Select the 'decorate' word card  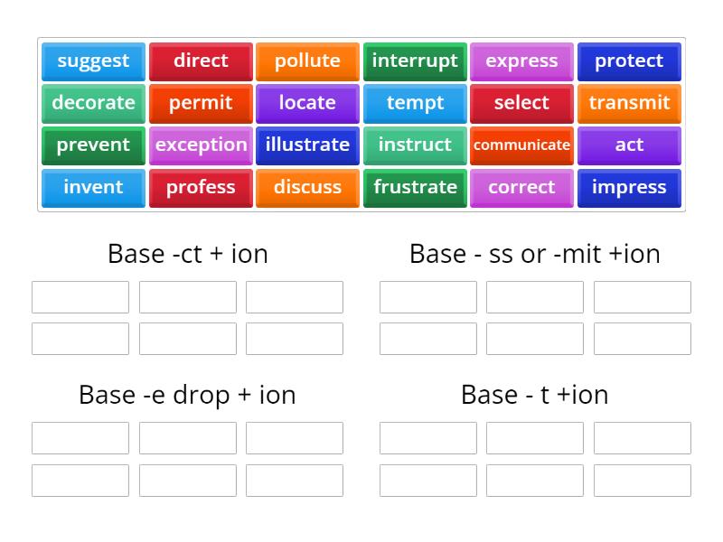click(x=93, y=103)
